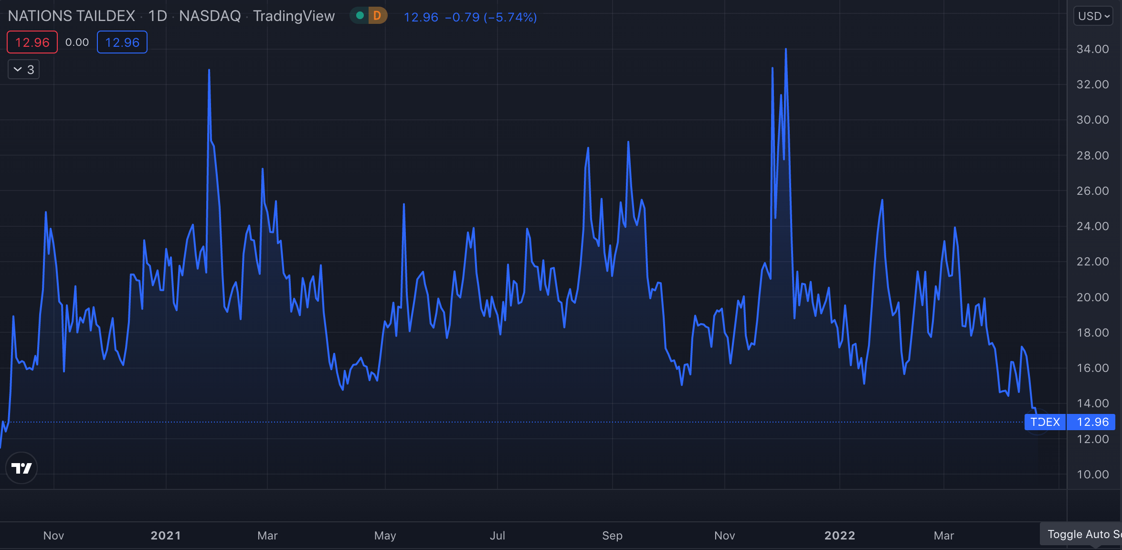
Task: Click the 0.00 spread value
Action: point(77,42)
